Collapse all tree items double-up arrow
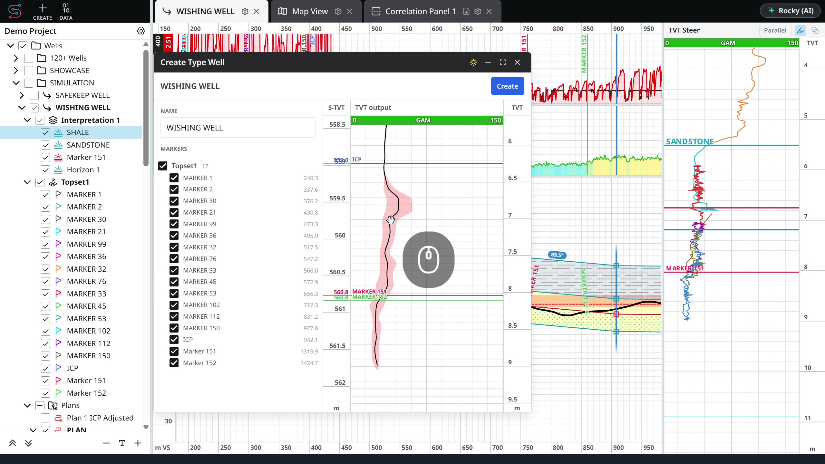This screenshot has width=825, height=464. pos(13,443)
